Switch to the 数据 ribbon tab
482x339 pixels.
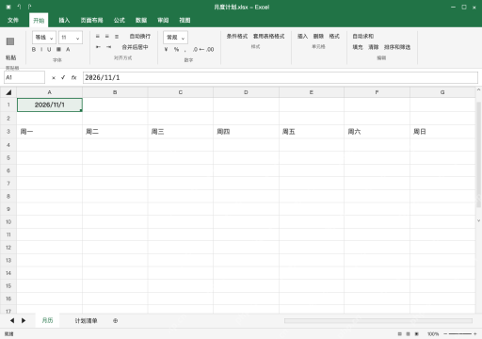tap(141, 21)
